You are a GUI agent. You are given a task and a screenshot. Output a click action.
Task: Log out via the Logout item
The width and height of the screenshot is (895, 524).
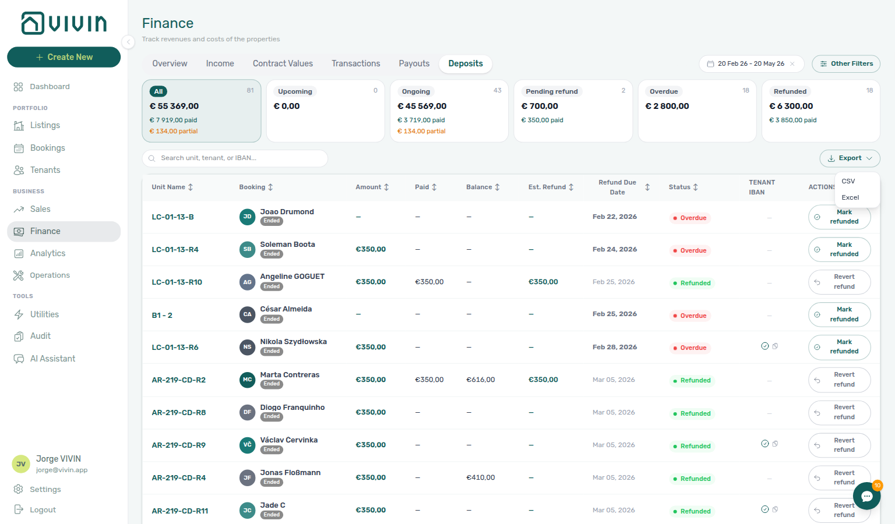[x=64, y=509]
